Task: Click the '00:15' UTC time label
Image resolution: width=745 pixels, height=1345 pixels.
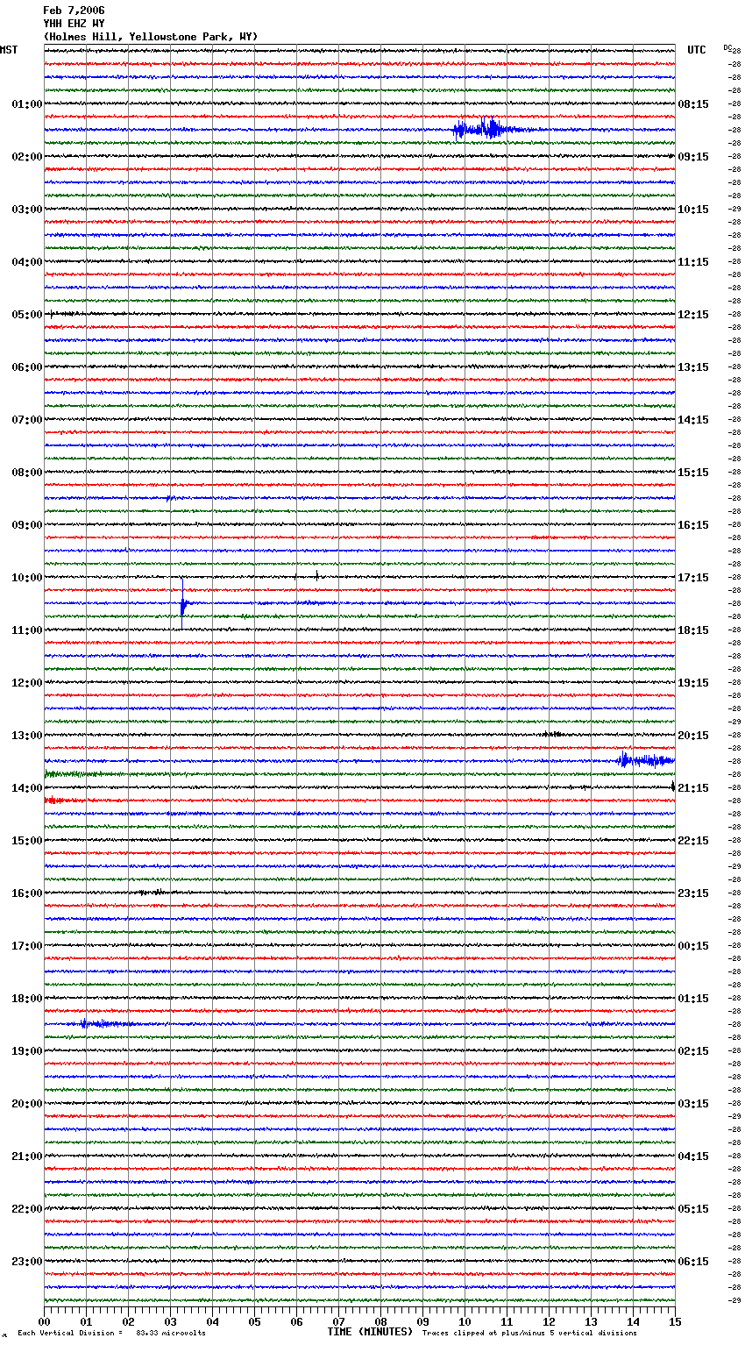Action: [693, 946]
